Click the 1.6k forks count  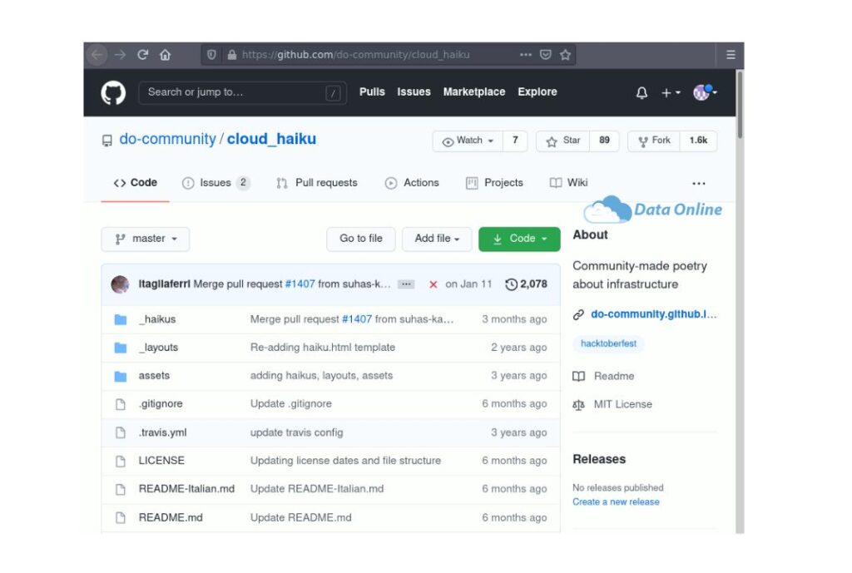point(698,141)
